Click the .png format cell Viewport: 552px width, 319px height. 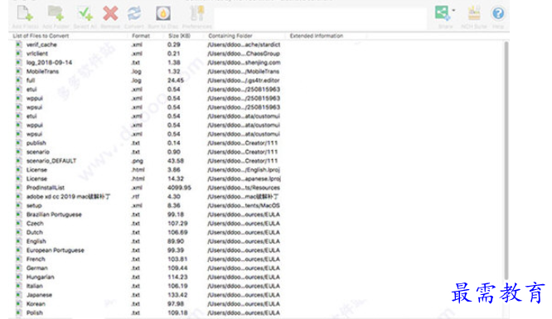138,161
